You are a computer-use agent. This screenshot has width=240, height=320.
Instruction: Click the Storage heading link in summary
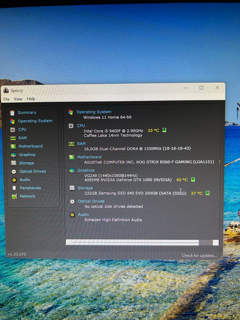coord(85,188)
